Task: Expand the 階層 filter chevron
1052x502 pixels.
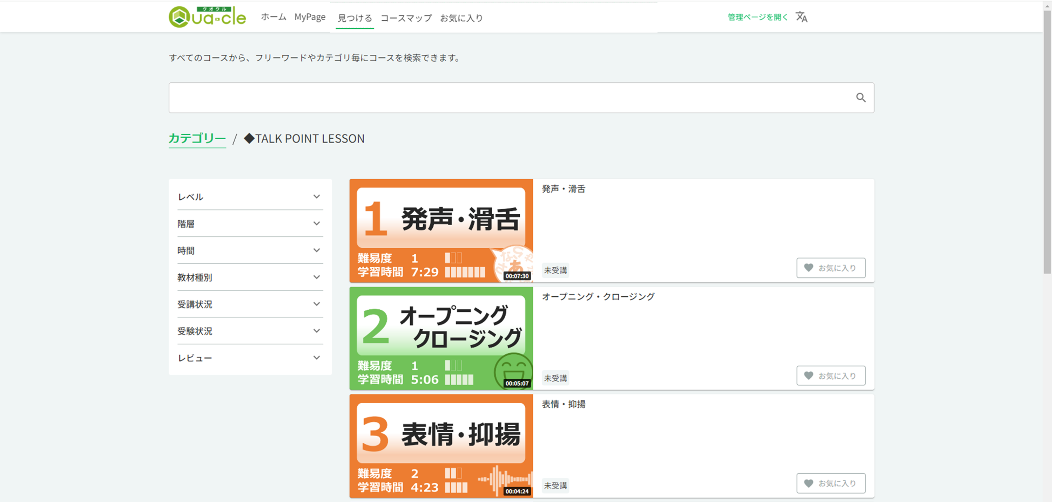Action: click(317, 224)
